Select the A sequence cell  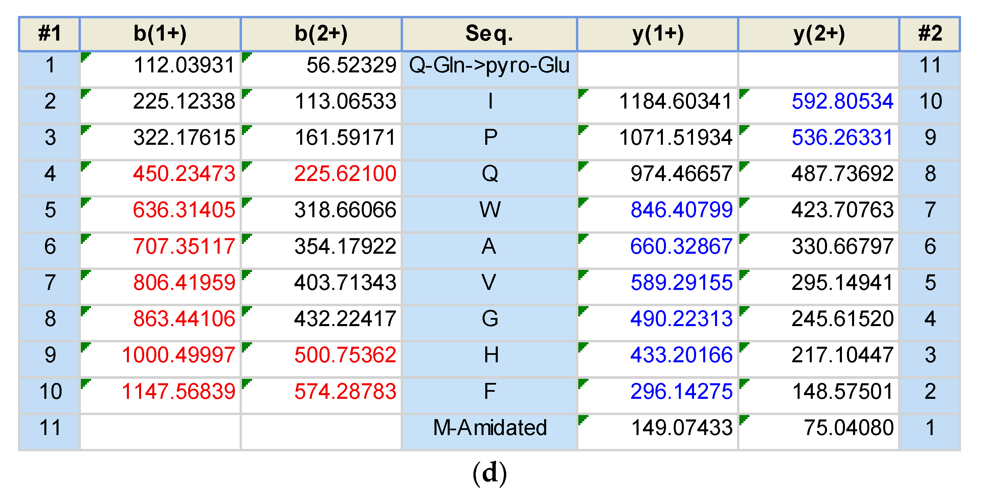coord(489,250)
